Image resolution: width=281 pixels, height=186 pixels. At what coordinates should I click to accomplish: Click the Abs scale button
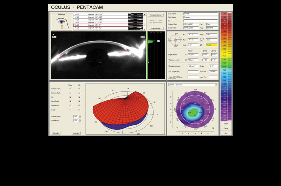pyautogui.click(x=226, y=133)
